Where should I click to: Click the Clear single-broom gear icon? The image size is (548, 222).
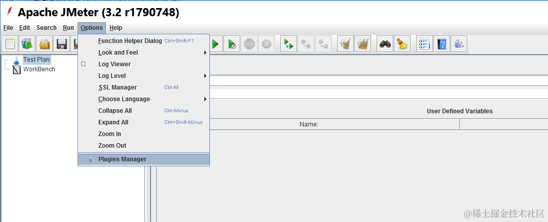tap(346, 44)
